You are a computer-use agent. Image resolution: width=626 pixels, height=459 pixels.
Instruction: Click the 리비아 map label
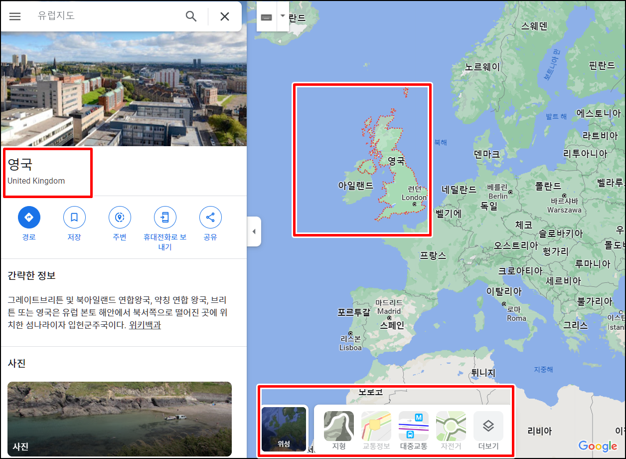(x=540, y=431)
